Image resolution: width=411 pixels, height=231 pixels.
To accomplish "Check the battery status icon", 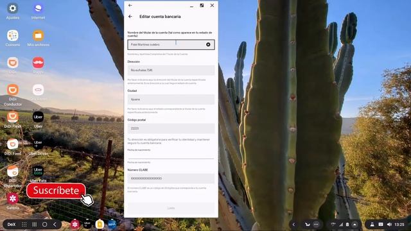I will coord(347,225).
